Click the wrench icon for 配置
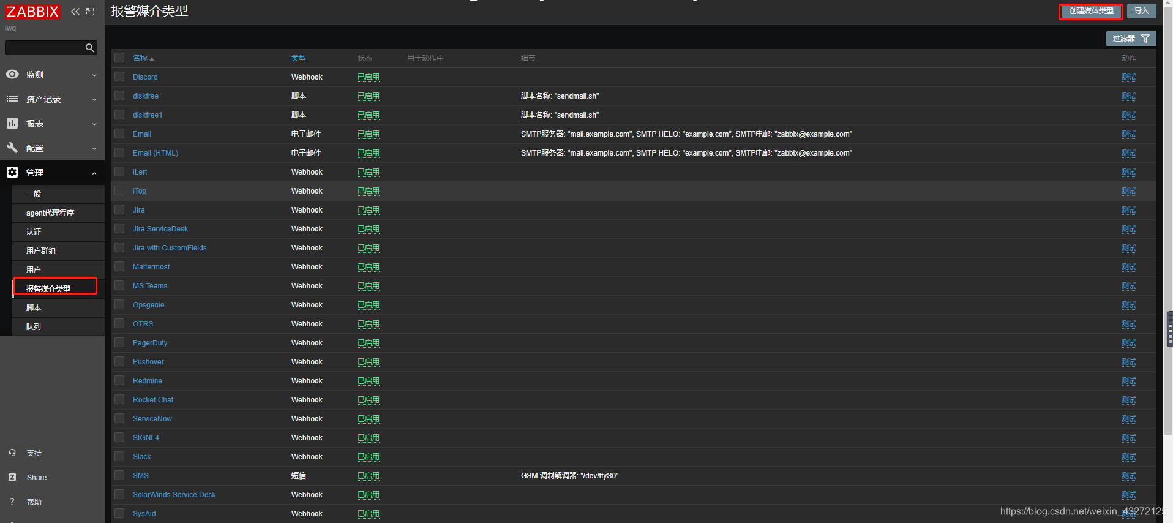This screenshot has width=1173, height=523. pos(12,148)
